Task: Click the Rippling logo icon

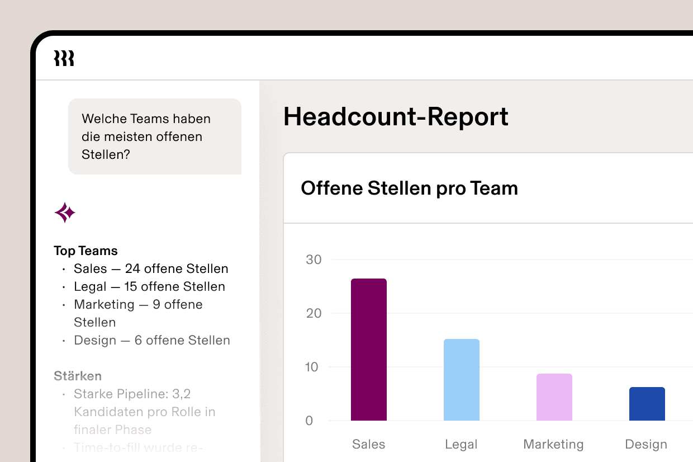Action: [x=64, y=58]
